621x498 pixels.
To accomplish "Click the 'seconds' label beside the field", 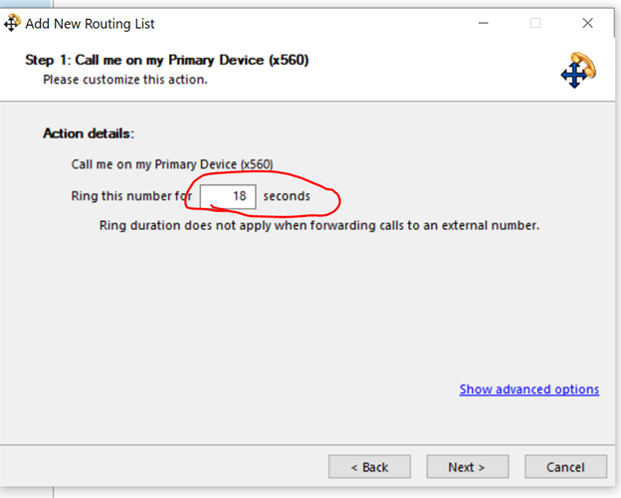I will (287, 196).
